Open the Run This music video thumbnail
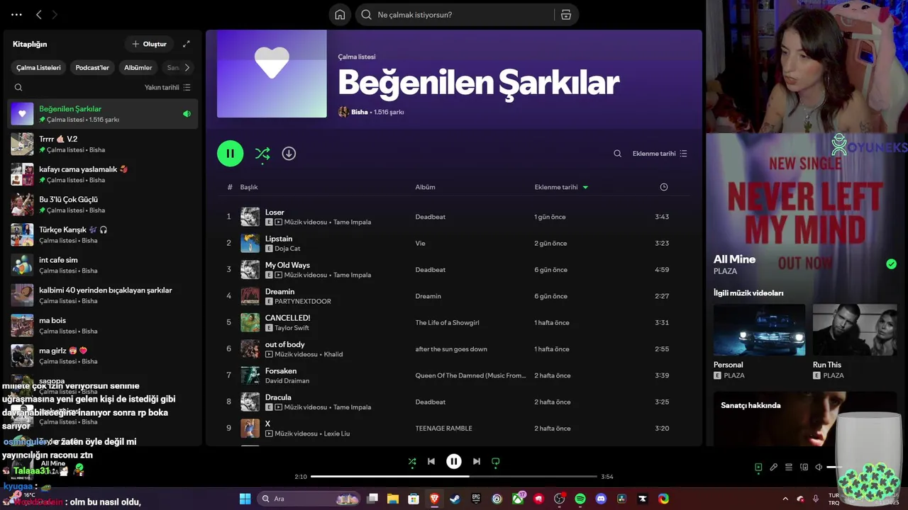 [x=855, y=330]
